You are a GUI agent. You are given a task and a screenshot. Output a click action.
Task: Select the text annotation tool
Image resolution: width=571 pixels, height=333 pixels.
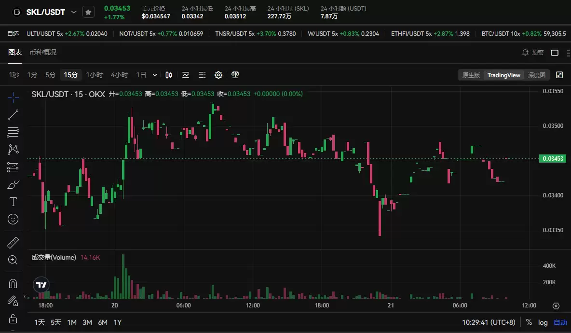[13, 202]
